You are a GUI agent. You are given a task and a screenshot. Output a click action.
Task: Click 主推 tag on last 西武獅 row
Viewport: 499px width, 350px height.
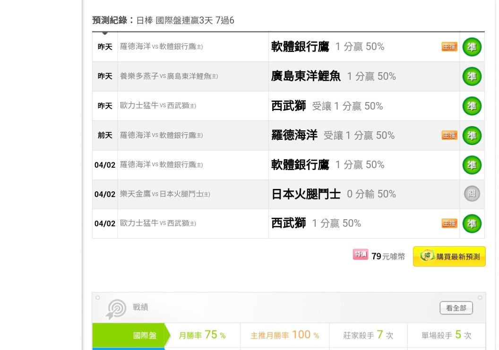click(x=449, y=223)
